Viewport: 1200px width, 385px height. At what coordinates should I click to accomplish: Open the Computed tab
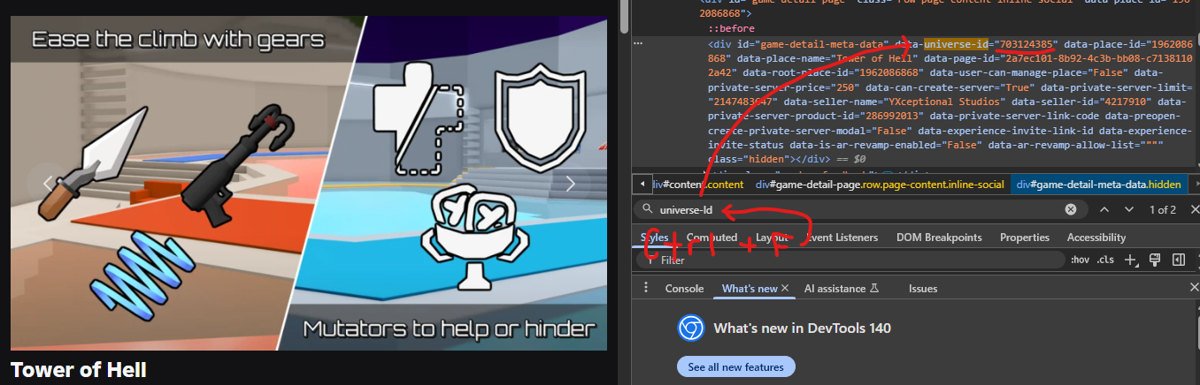[x=712, y=238]
